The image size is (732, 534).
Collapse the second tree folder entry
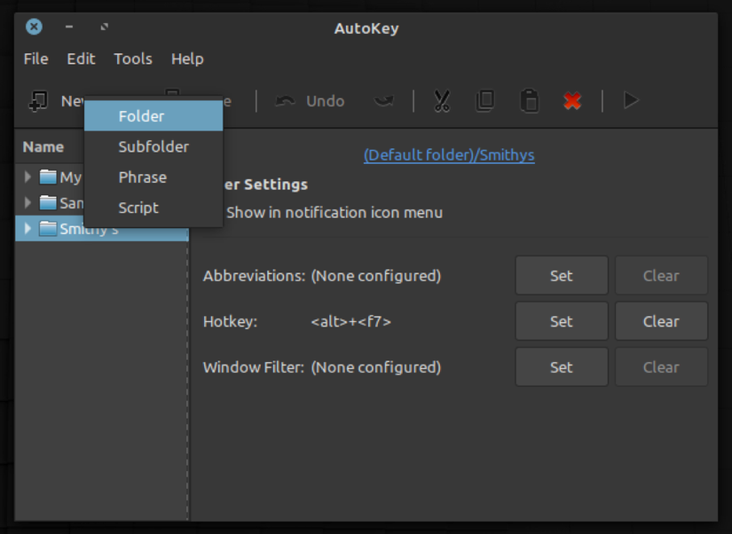tap(27, 202)
